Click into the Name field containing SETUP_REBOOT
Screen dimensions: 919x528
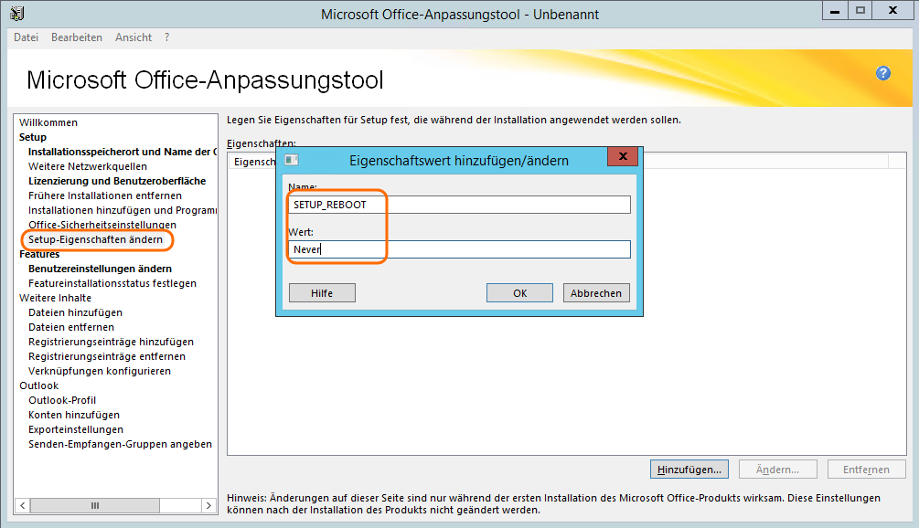point(459,205)
